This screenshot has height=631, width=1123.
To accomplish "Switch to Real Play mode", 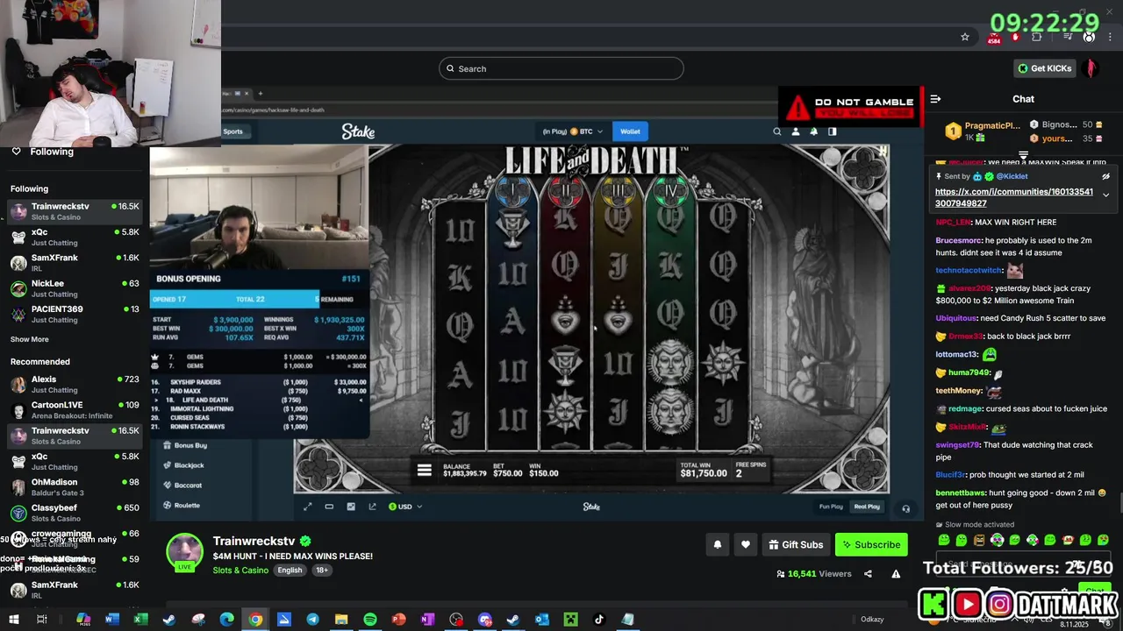I will click(x=867, y=507).
